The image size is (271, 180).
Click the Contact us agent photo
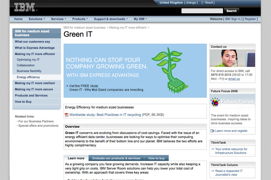(232, 58)
